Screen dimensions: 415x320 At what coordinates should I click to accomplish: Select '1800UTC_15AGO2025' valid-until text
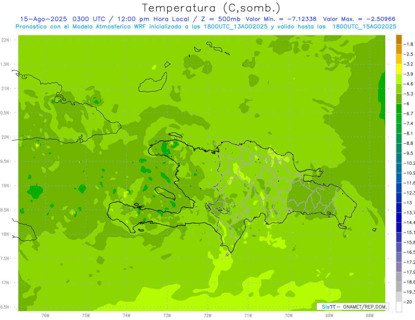pyautogui.click(x=364, y=27)
